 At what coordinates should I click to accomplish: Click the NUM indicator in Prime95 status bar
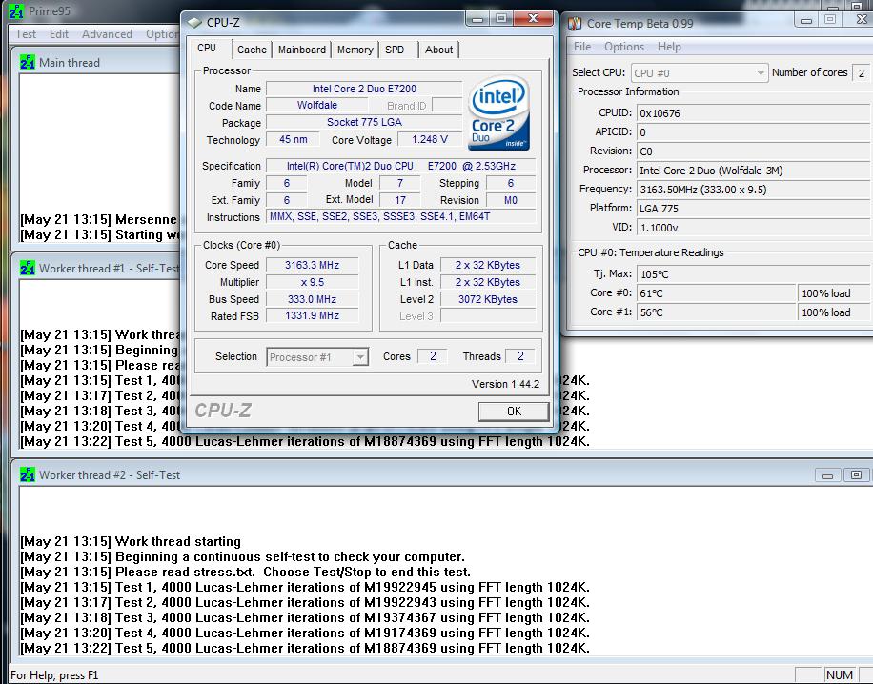[x=839, y=675]
